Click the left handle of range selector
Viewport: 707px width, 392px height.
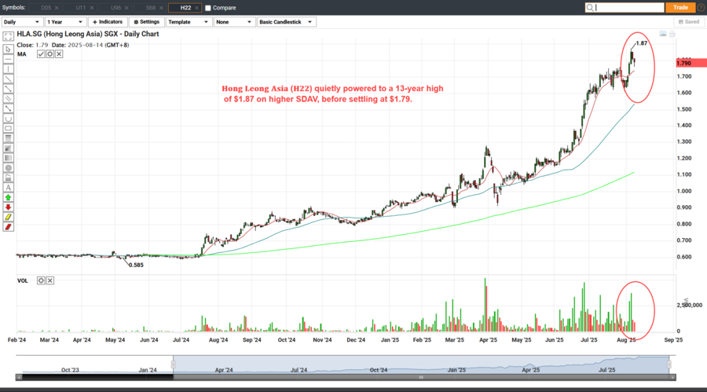click(x=173, y=364)
